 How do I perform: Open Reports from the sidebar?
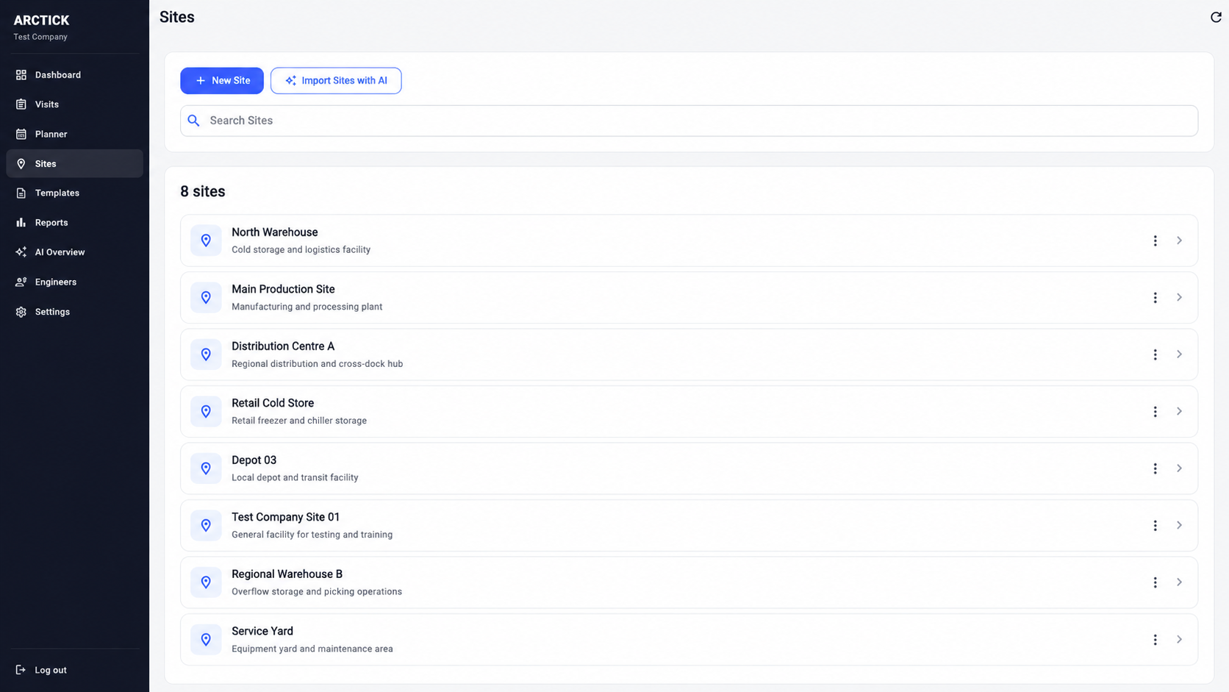(74, 222)
